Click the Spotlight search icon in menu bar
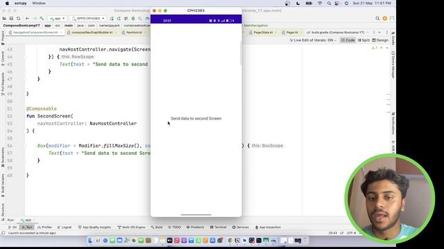 (329, 3)
